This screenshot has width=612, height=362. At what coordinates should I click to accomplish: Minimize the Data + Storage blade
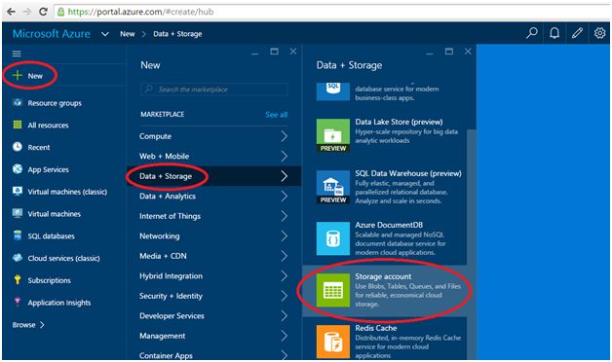pos(430,53)
